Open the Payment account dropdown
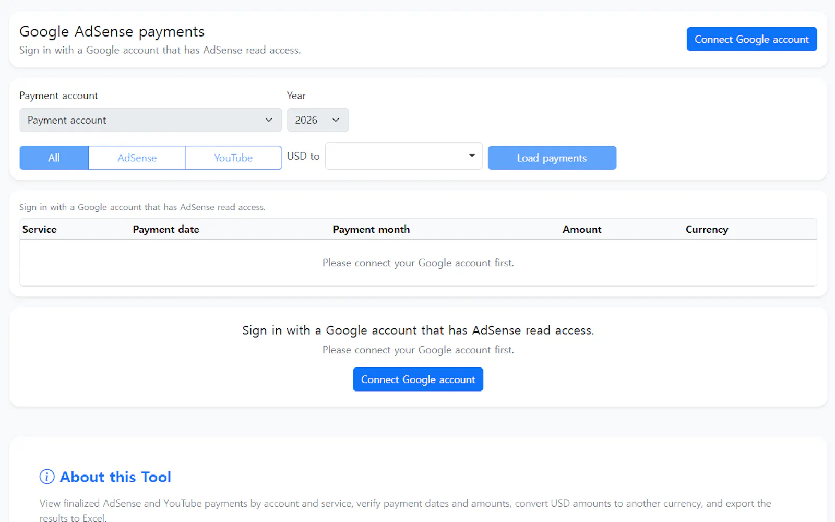This screenshot has width=835, height=522. point(150,120)
